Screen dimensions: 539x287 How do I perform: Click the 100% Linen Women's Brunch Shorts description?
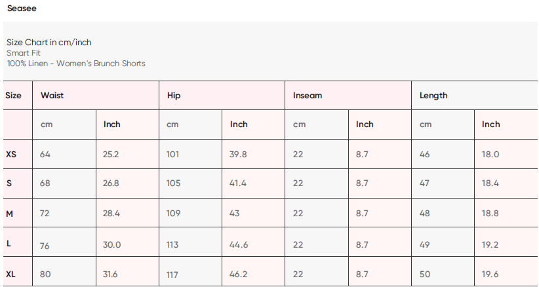[76, 64]
